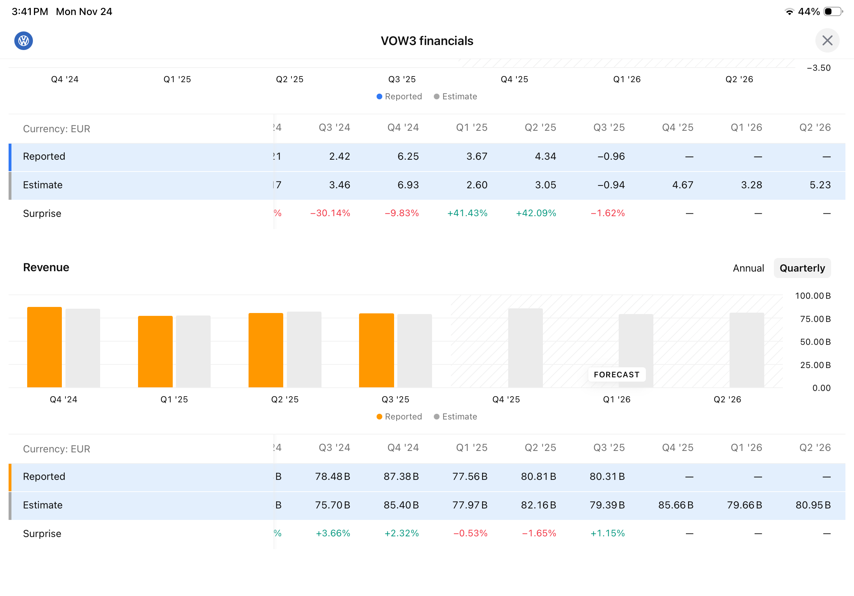Close the VOW3 financials panel

click(x=827, y=40)
